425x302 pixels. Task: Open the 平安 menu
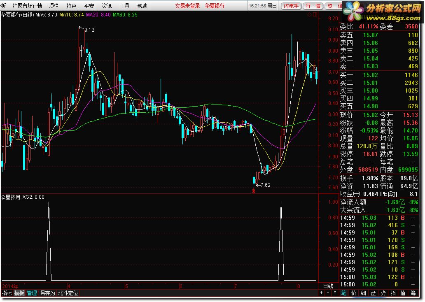89,6
